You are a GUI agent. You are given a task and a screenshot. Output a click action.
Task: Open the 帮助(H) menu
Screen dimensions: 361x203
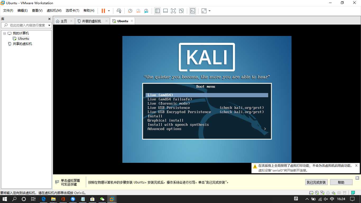(89, 11)
